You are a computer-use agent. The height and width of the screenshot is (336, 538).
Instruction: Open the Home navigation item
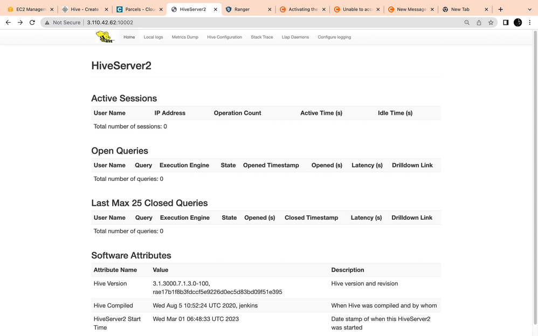[129, 37]
